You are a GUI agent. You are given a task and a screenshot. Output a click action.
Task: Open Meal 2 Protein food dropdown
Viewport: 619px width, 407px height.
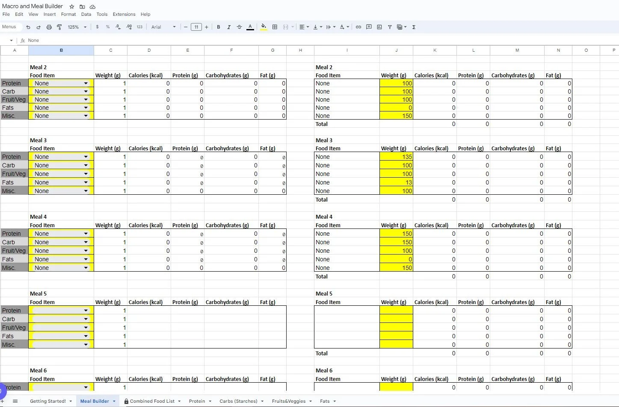pos(86,83)
